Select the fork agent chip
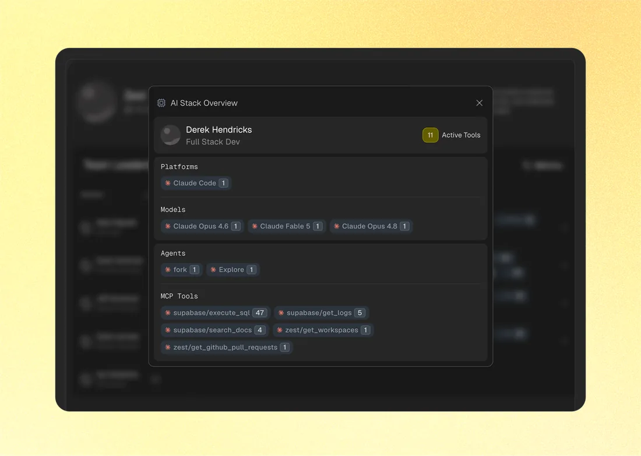641x456 pixels. [x=181, y=269]
